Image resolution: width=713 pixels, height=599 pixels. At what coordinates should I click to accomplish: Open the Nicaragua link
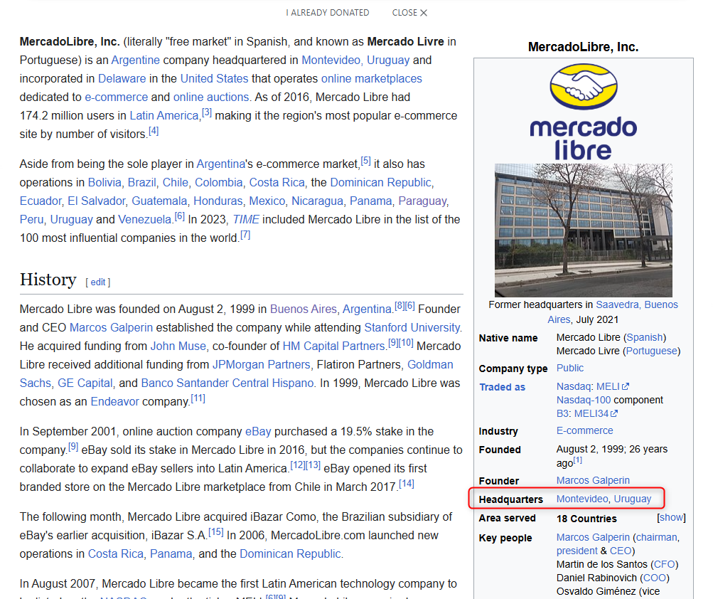point(318,201)
